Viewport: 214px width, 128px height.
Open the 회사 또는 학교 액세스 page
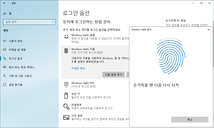click(x=29, y=67)
